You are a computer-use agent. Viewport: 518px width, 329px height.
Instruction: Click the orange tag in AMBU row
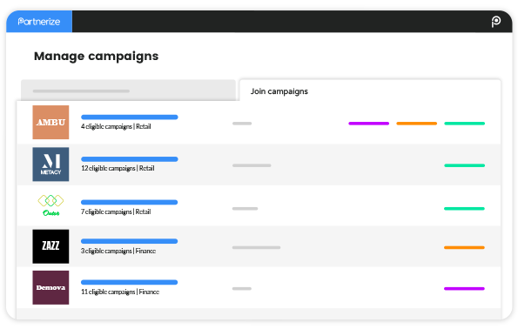(417, 124)
